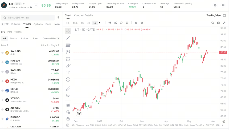Switch to the Tokens sub-tab
Image resolution: width=229 pixels, height=130 pixels.
[x=18, y=32]
